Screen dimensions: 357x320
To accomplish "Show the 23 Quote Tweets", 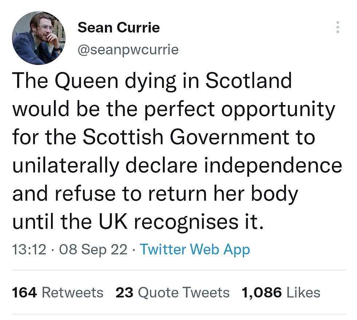I will (172, 292).
